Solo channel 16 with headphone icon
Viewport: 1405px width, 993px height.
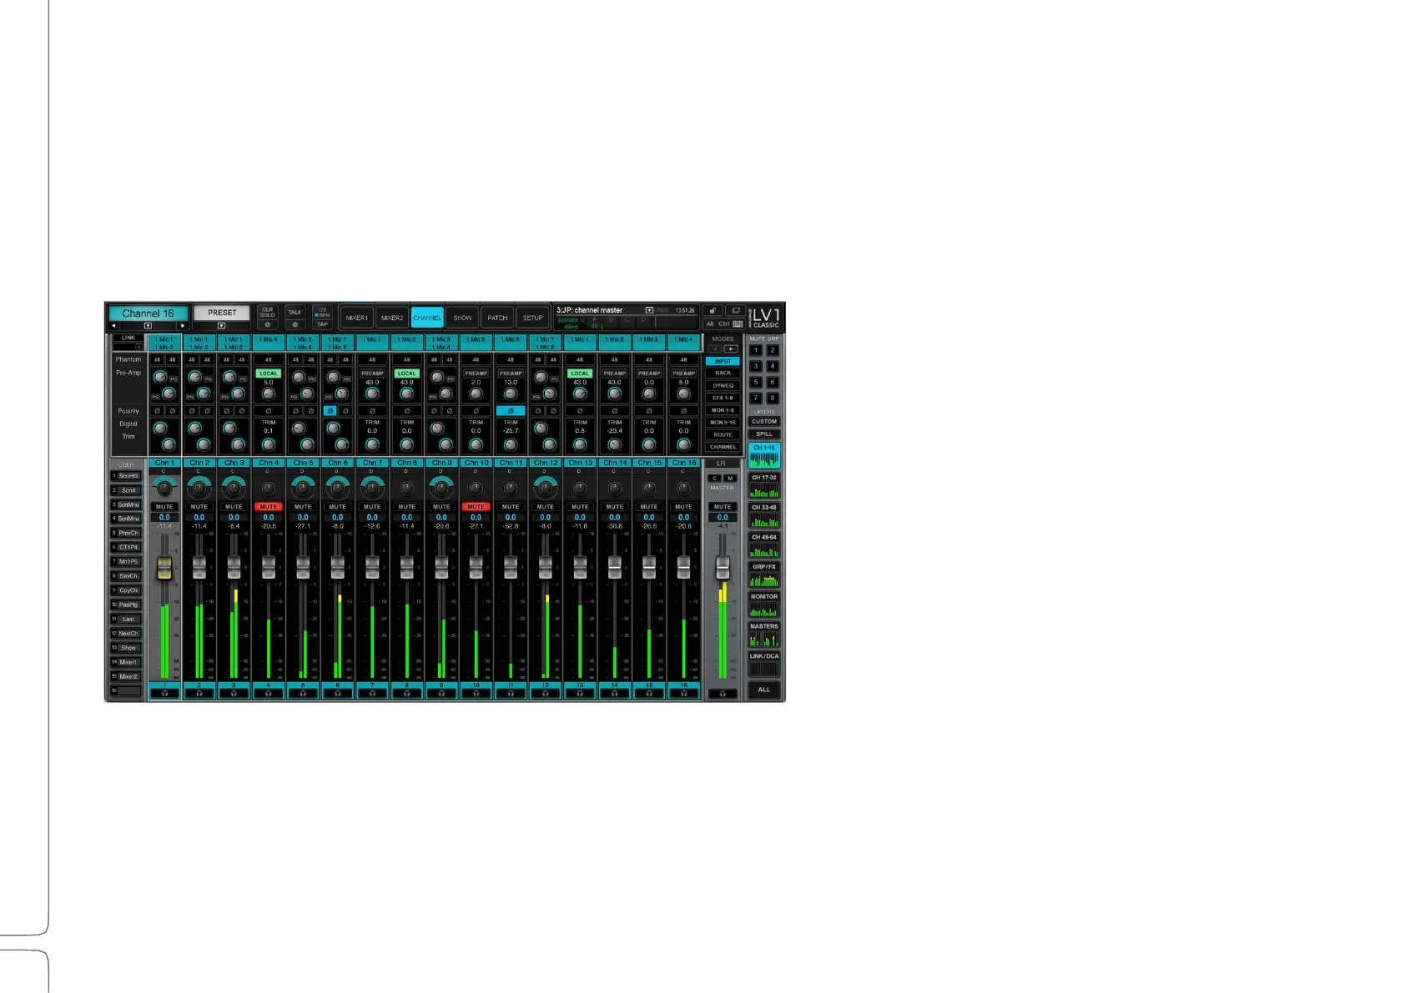[x=684, y=693]
